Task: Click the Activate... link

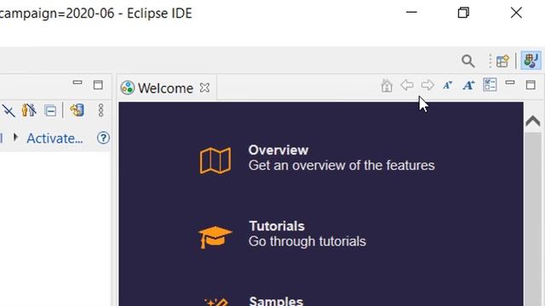Action: 54,139
